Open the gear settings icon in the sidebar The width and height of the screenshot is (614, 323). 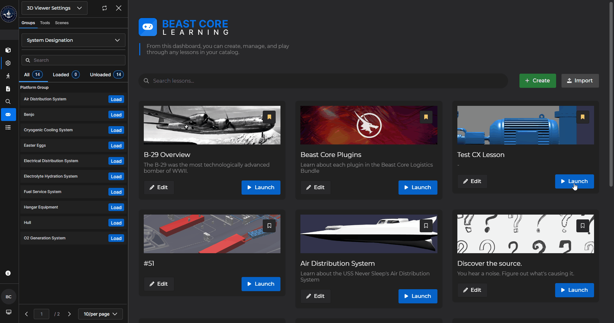tap(8, 63)
